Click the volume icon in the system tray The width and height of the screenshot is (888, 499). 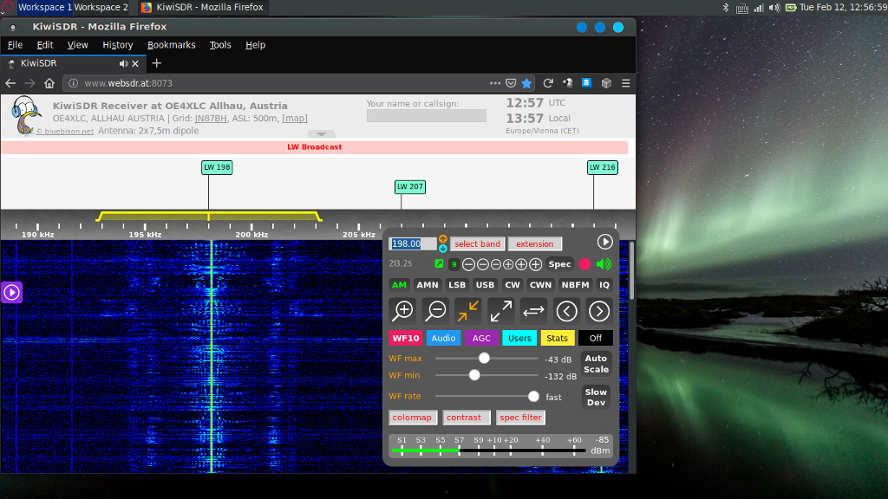pos(774,7)
